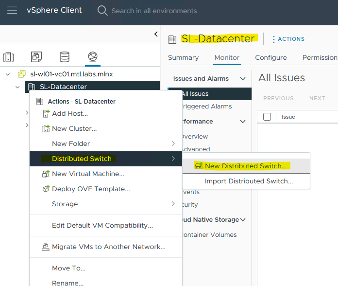Select Triggered Alarms in the sidebar

click(207, 107)
